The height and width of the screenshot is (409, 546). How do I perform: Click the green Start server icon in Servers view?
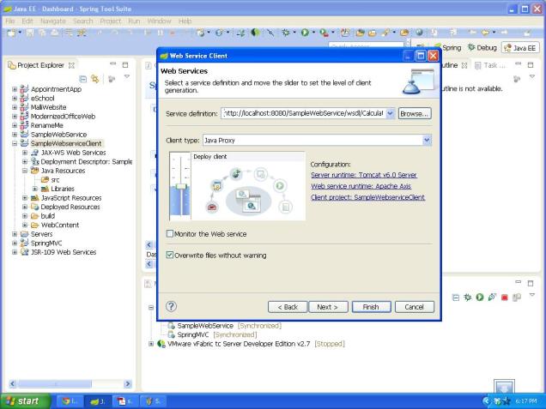(480, 298)
